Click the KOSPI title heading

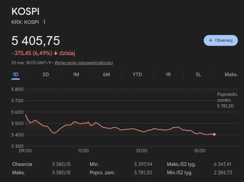click(25, 12)
